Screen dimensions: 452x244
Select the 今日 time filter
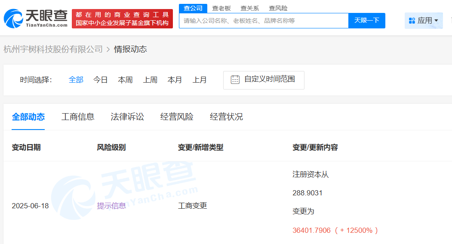coord(100,80)
